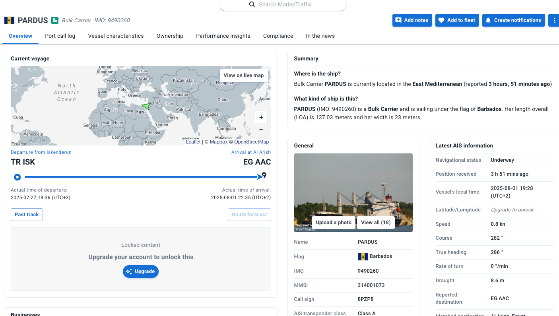Switch to the Port call log tab
Image resolution: width=559 pixels, height=316 pixels.
click(x=60, y=36)
